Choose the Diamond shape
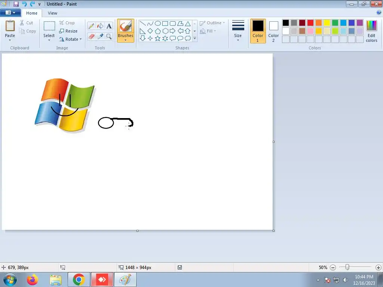 (x=150, y=31)
